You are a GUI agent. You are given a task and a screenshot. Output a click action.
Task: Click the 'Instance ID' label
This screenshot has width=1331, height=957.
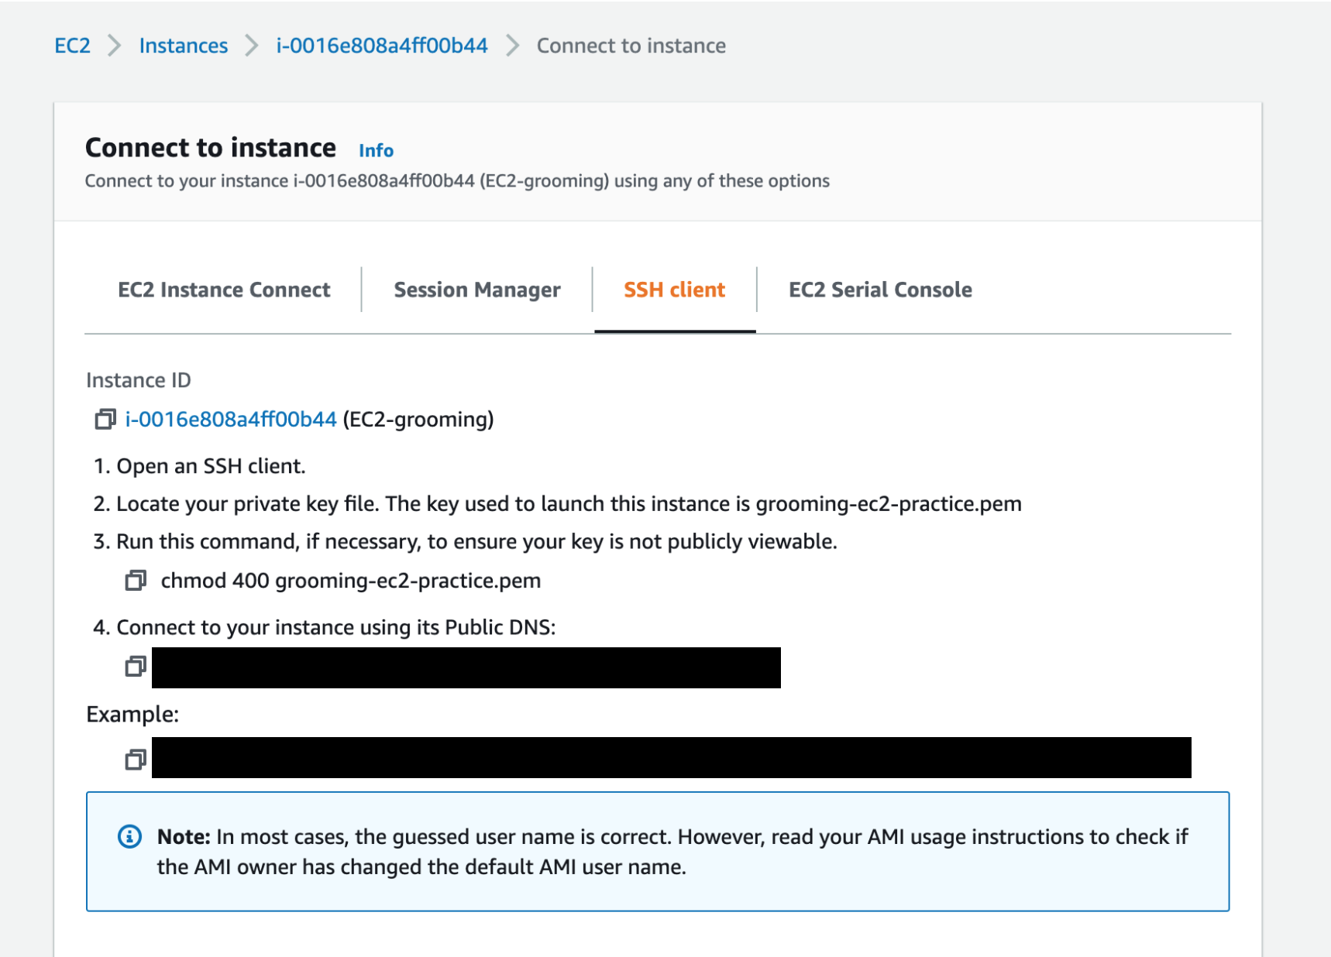pyautogui.click(x=139, y=380)
